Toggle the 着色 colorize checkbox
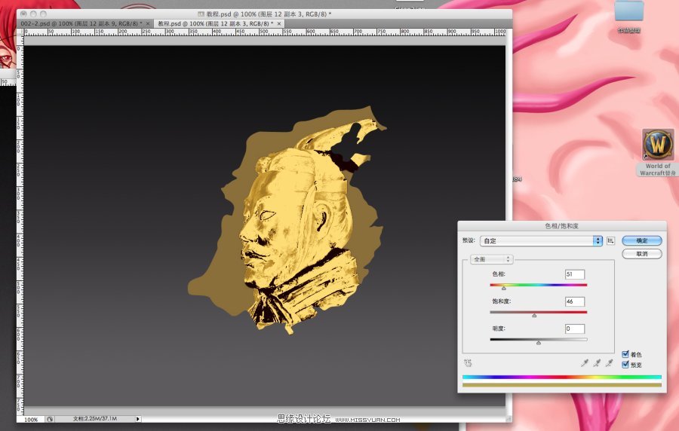679x431 pixels. click(625, 354)
